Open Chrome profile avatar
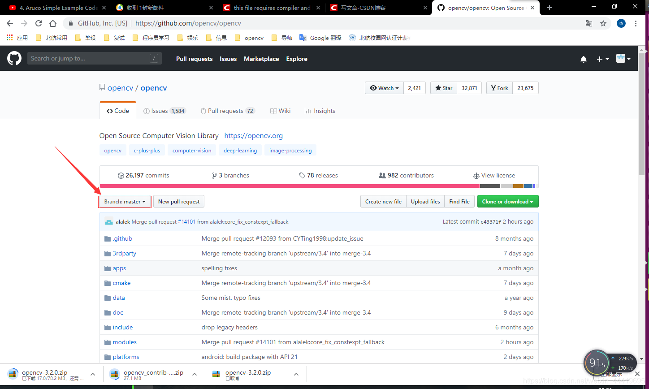Screen dimensions: 649x389 [x=621, y=23]
